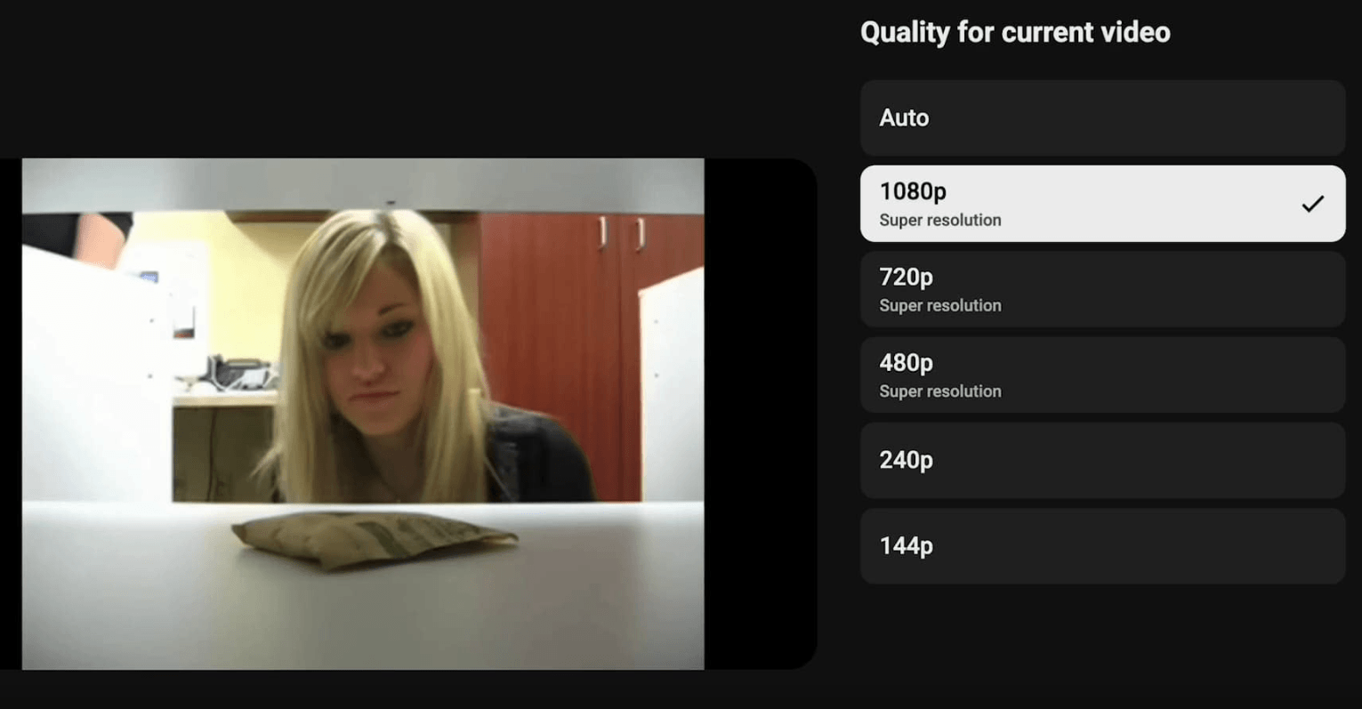1362x709 pixels.
Task: Lower the quality to 144p
Action: point(1101,546)
